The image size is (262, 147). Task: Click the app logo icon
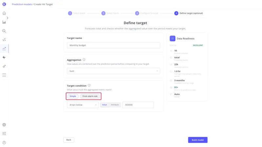pos(4,4)
